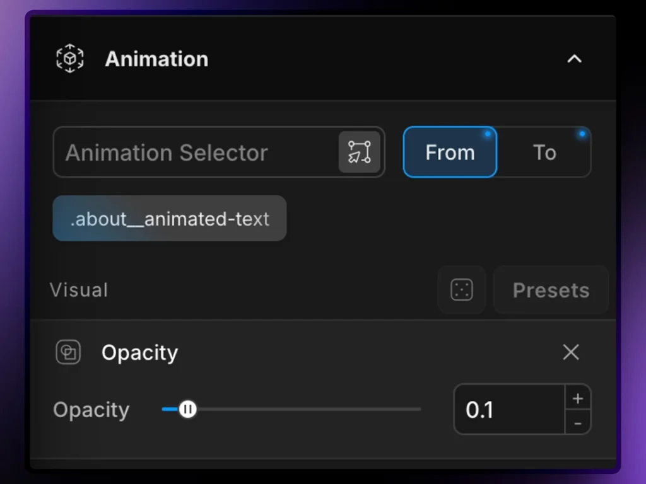Randomize values with the dice icon
This screenshot has width=646, height=484.
click(462, 290)
